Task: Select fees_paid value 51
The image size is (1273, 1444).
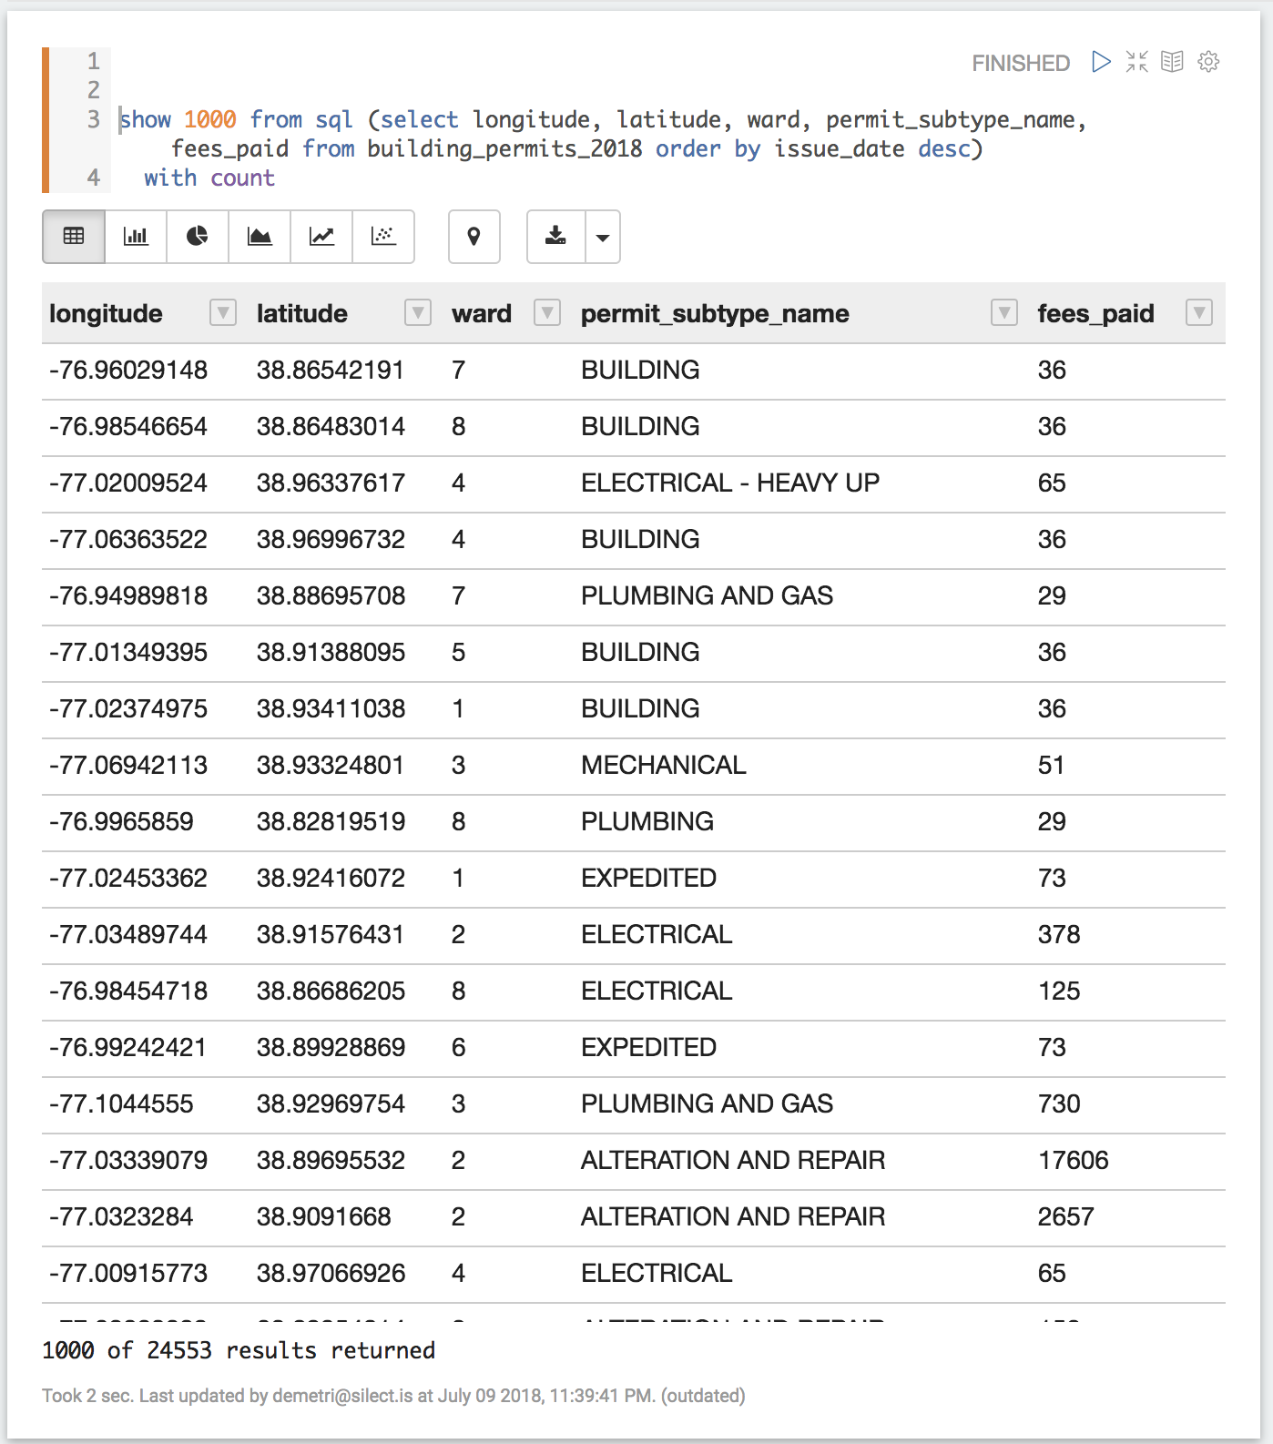Action: point(1051,766)
